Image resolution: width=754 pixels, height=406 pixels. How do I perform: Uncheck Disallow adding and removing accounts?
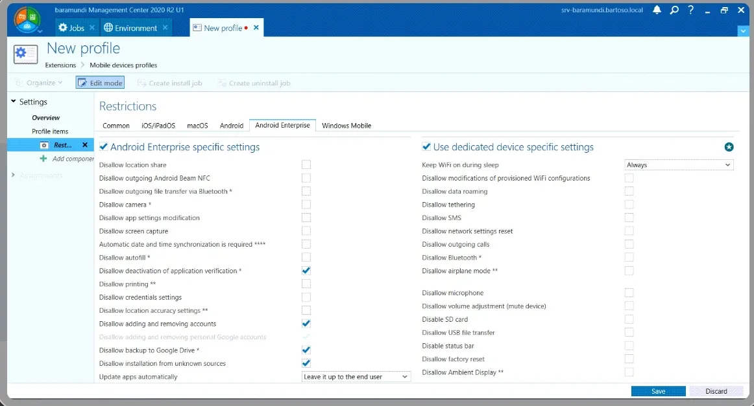pos(306,324)
